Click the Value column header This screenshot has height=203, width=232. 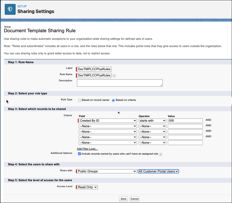tap(171, 116)
